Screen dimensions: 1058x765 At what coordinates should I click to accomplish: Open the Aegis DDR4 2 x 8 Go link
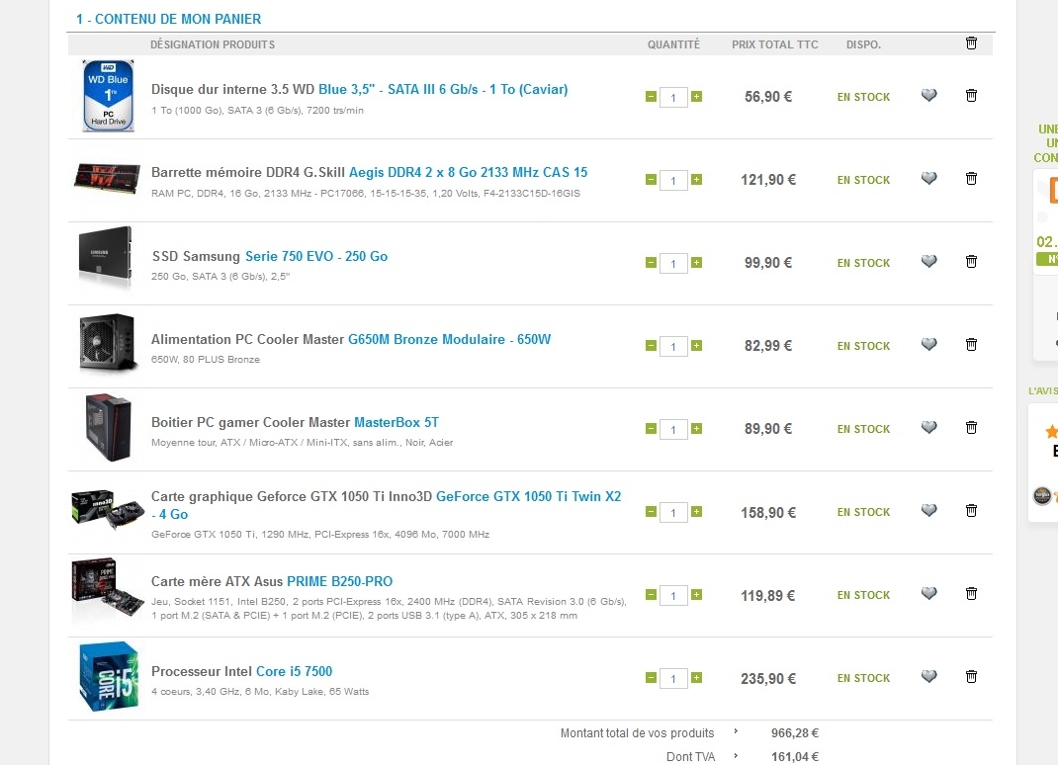point(468,172)
